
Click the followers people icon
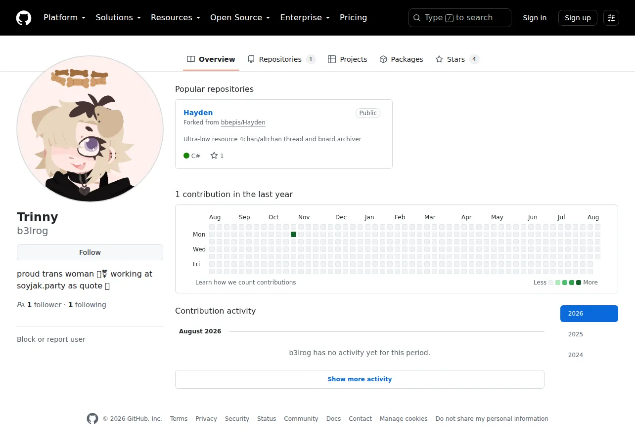coord(21,305)
